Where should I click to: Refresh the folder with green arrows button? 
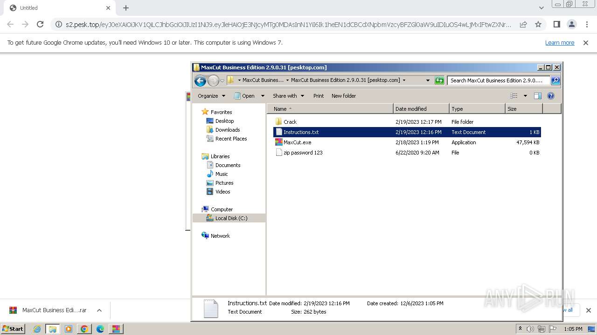439,80
